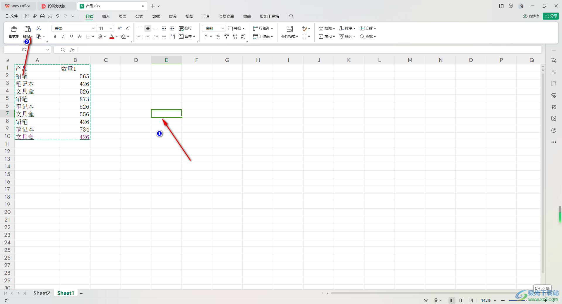Open the 文件 (File) menu
Viewport: 562px width, 304px height.
click(12, 16)
